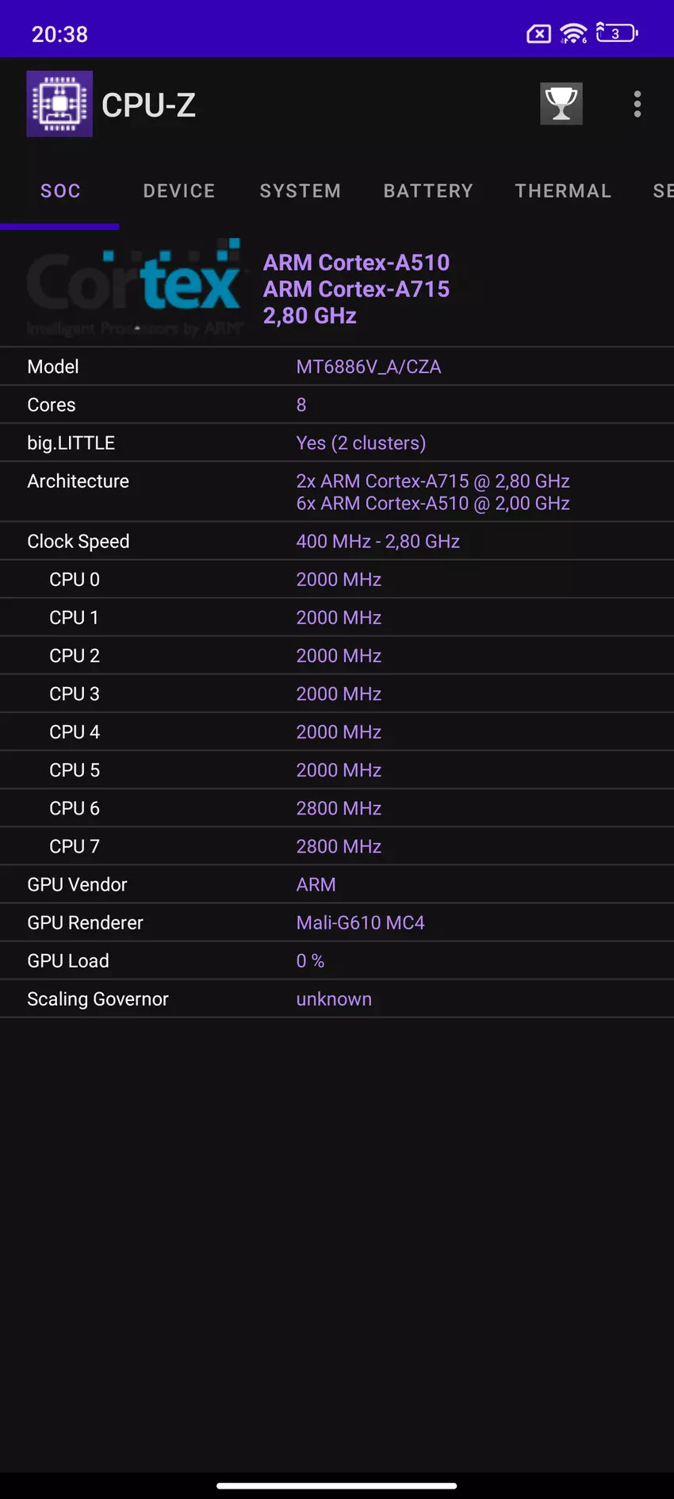Tap the Wi-Fi status bar icon
The image size is (674, 1499).
pyautogui.click(x=573, y=33)
